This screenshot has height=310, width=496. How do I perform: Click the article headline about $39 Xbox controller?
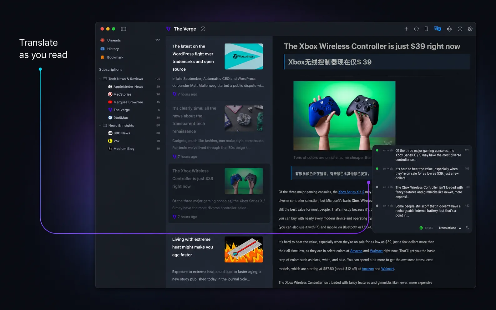click(372, 46)
